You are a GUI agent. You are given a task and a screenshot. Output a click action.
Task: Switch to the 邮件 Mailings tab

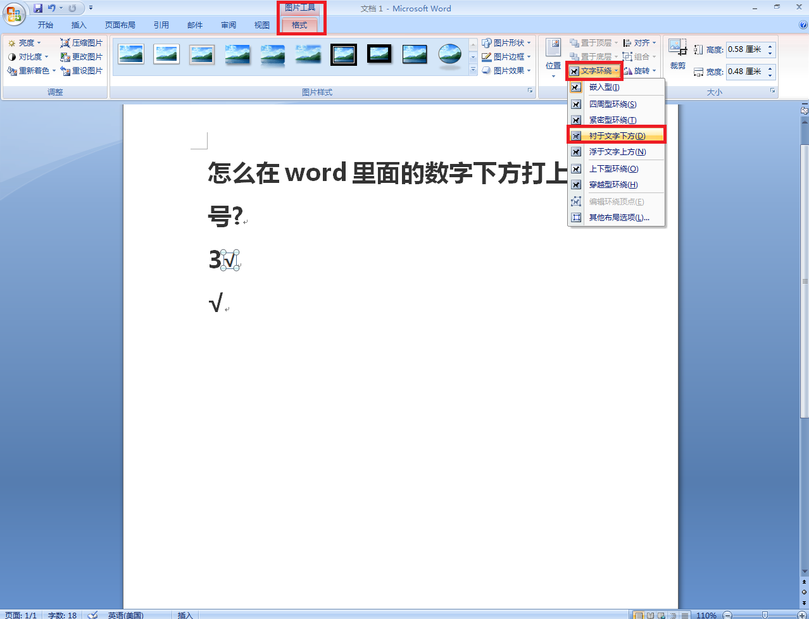(195, 25)
